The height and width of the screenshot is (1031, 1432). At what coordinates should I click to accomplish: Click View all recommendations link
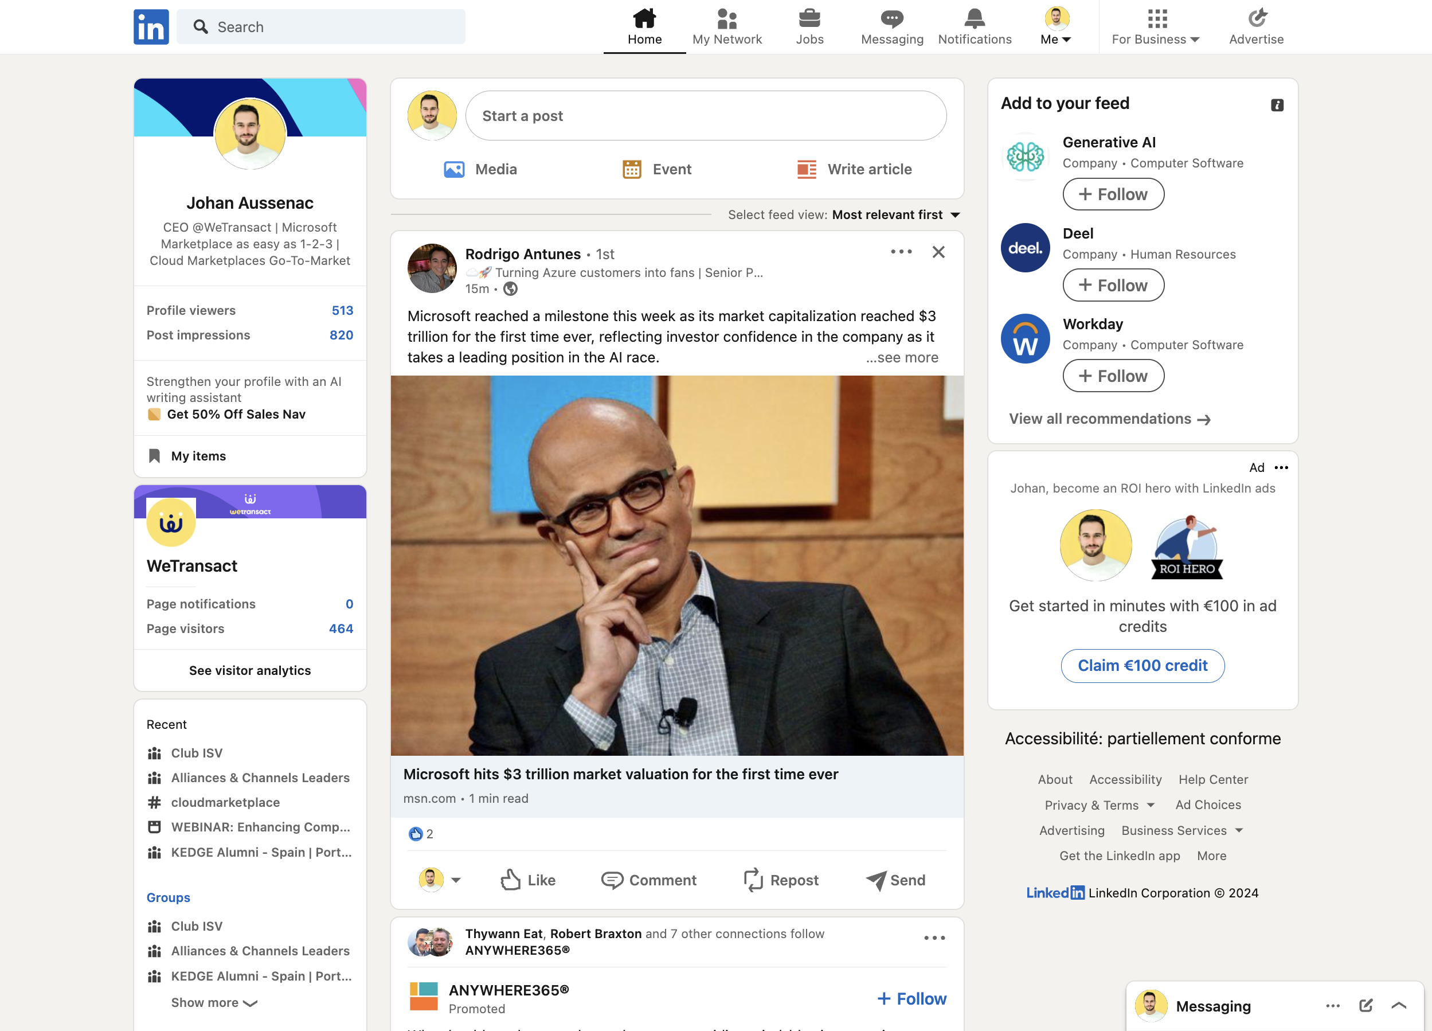[x=1109, y=419]
